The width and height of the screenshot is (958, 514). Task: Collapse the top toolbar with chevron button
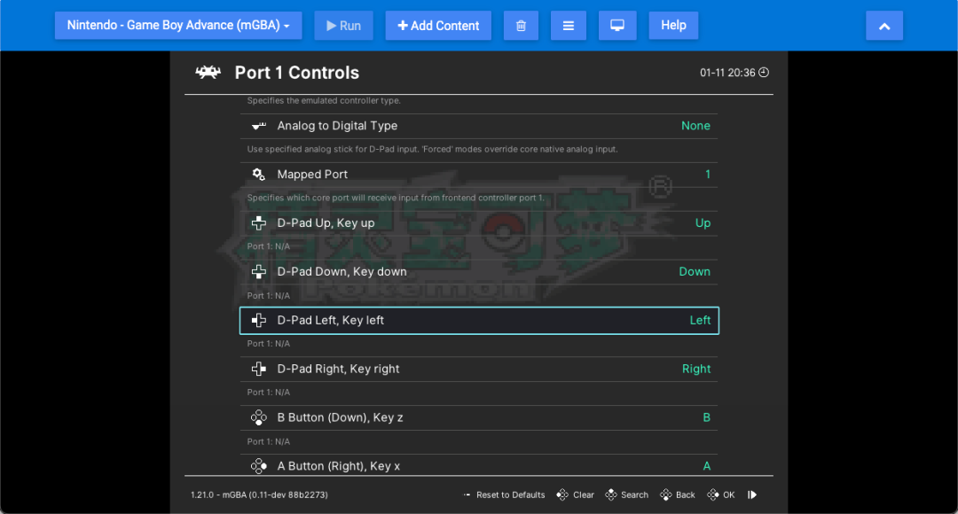click(883, 26)
